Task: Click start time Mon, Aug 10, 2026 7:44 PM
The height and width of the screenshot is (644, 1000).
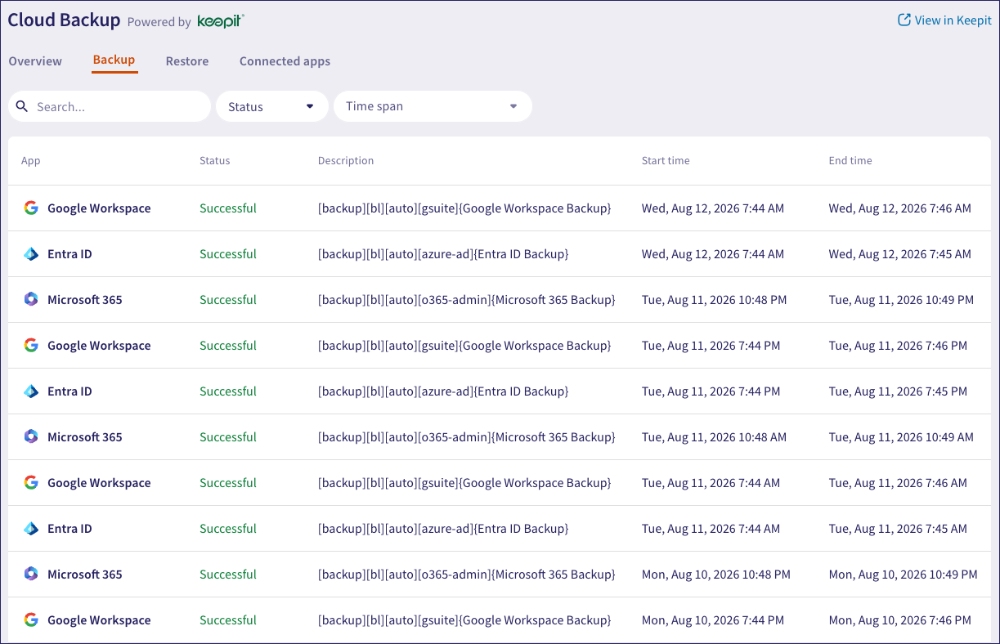Action: tap(713, 620)
